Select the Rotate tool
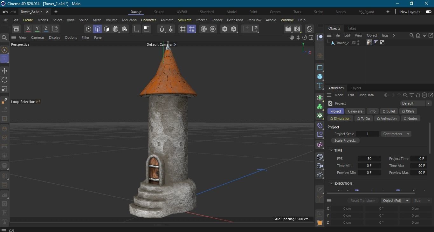The image size is (434, 232). click(4, 80)
